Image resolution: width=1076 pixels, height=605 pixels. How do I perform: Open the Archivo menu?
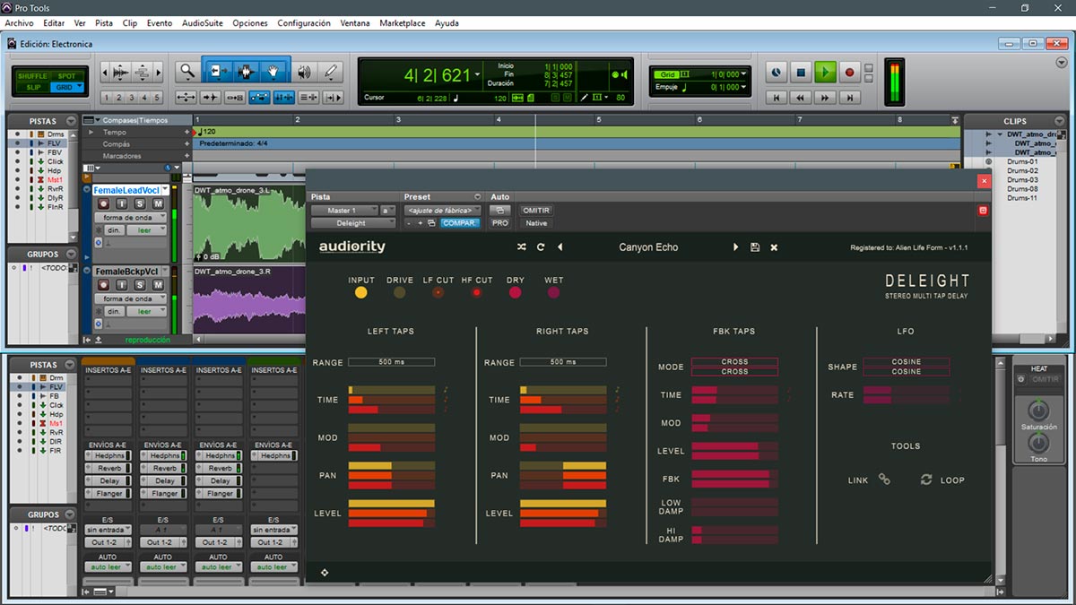pos(20,23)
